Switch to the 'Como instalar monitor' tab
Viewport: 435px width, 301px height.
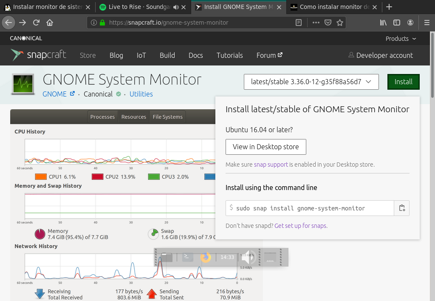[334, 7]
